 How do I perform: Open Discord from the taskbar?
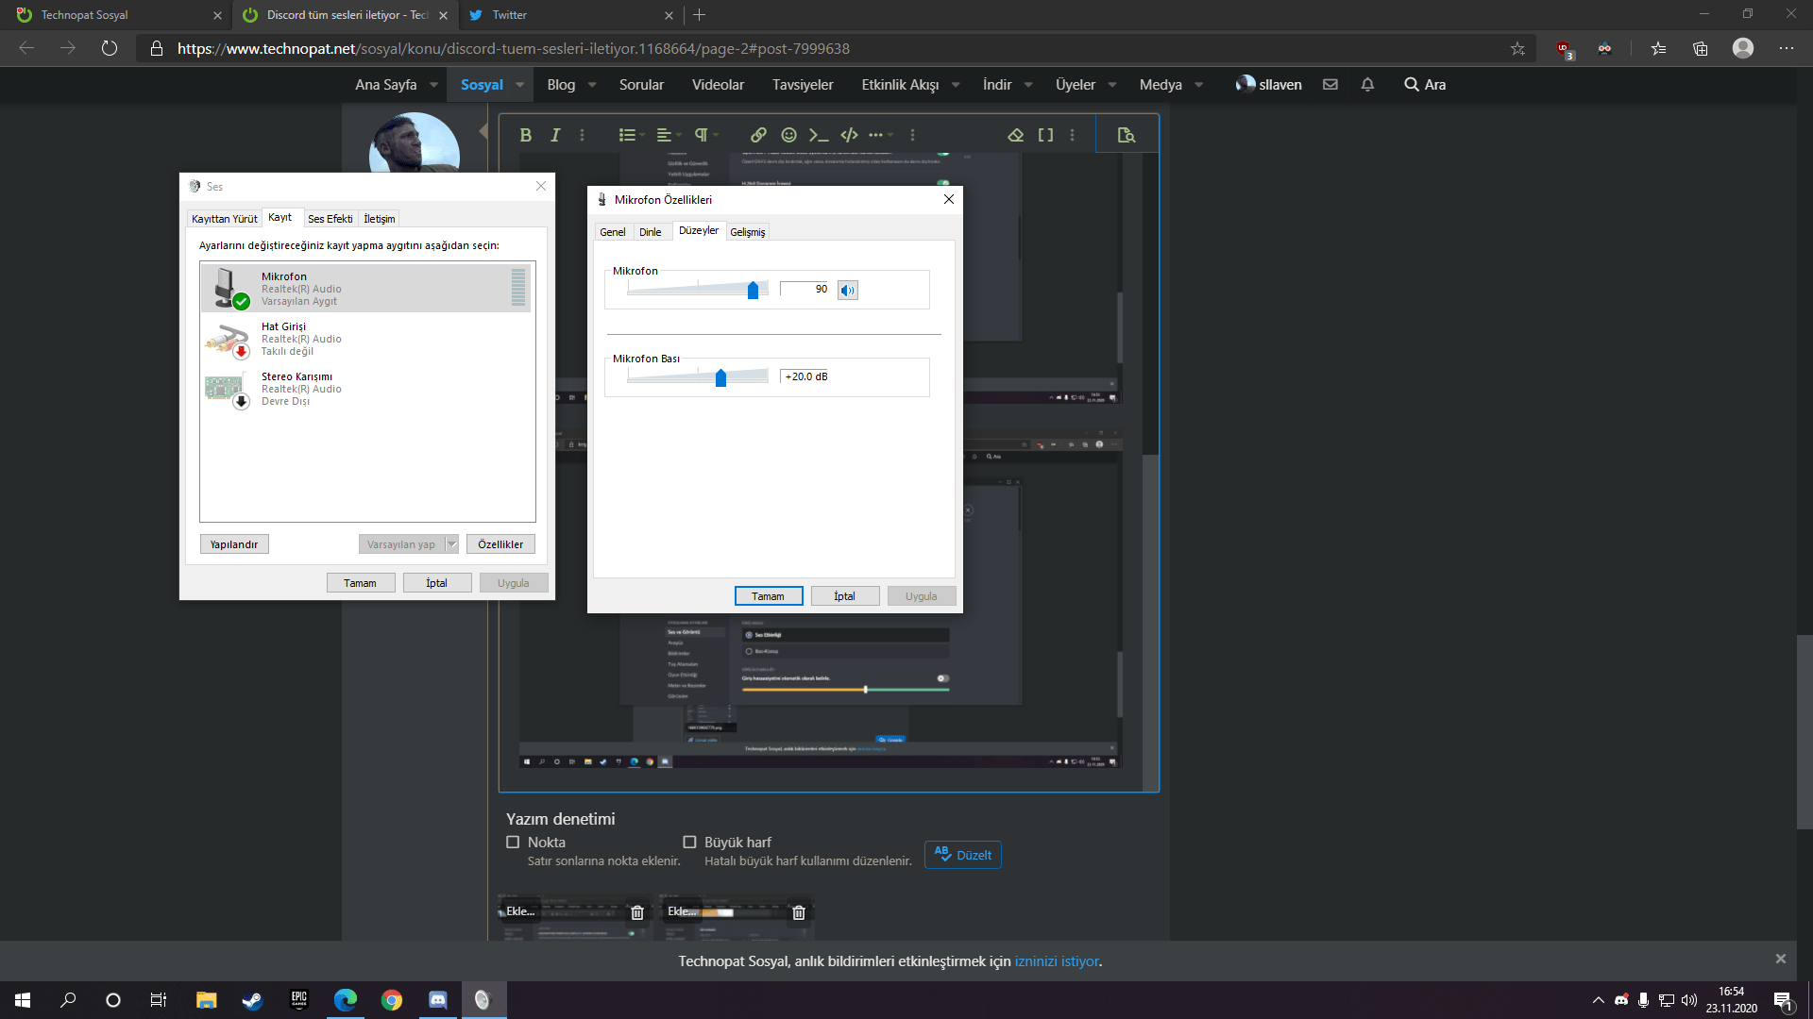click(x=437, y=1000)
